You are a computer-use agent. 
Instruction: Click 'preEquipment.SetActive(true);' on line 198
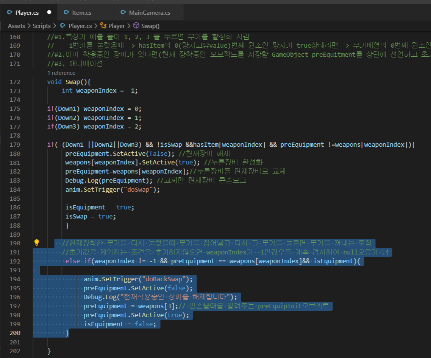tap(136, 315)
